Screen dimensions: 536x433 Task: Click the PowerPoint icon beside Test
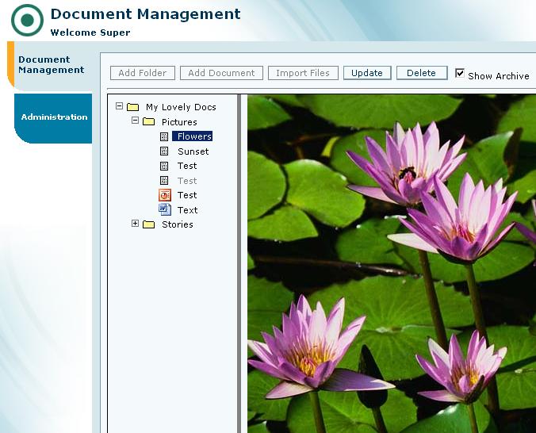tap(165, 195)
